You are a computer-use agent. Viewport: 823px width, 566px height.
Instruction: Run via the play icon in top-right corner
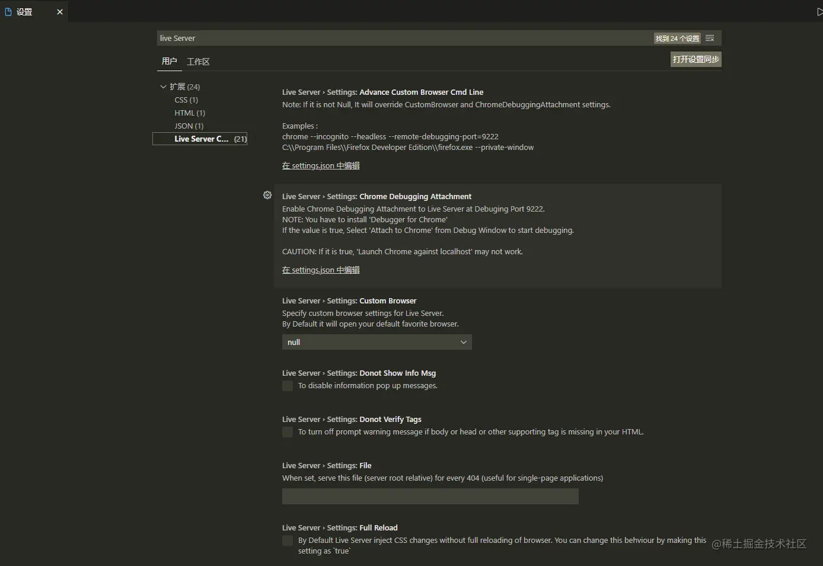819,12
